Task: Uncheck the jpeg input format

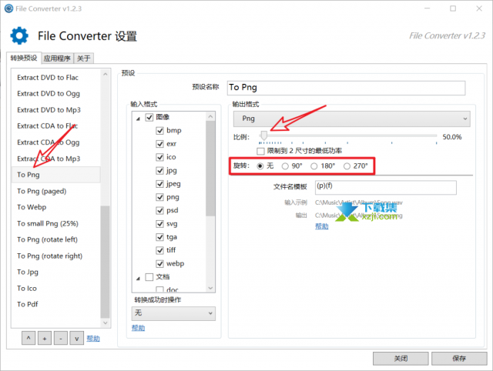Action: point(160,184)
